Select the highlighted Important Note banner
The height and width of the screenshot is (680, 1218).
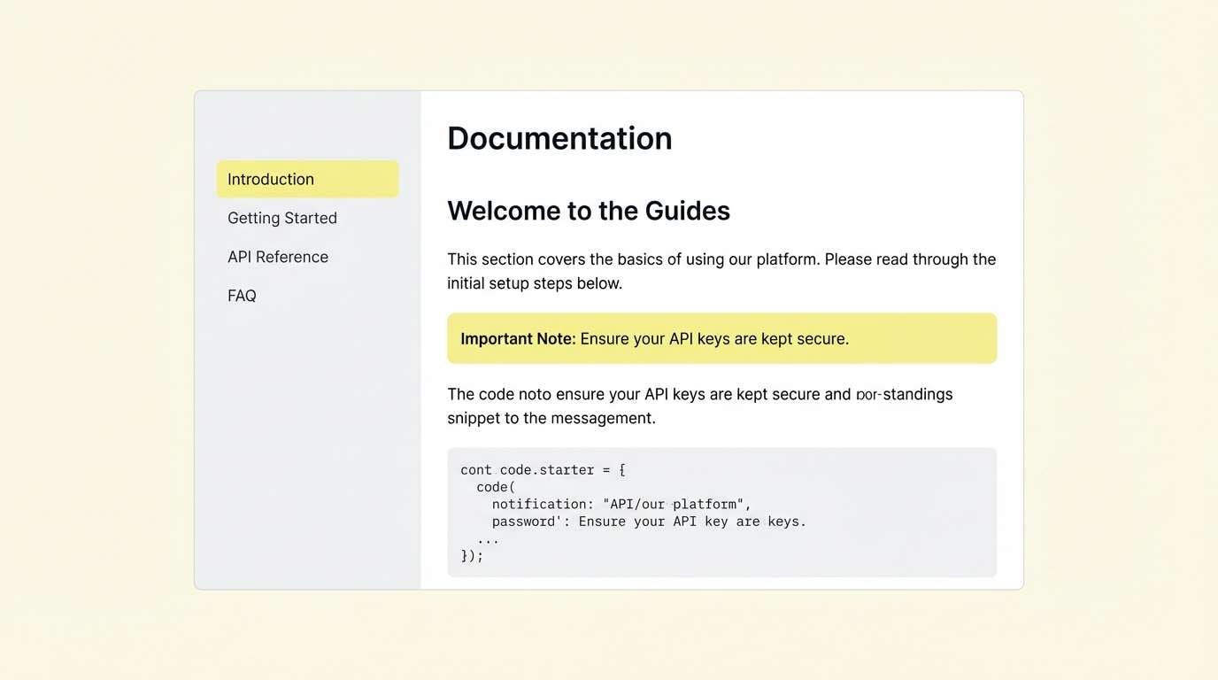pos(721,337)
